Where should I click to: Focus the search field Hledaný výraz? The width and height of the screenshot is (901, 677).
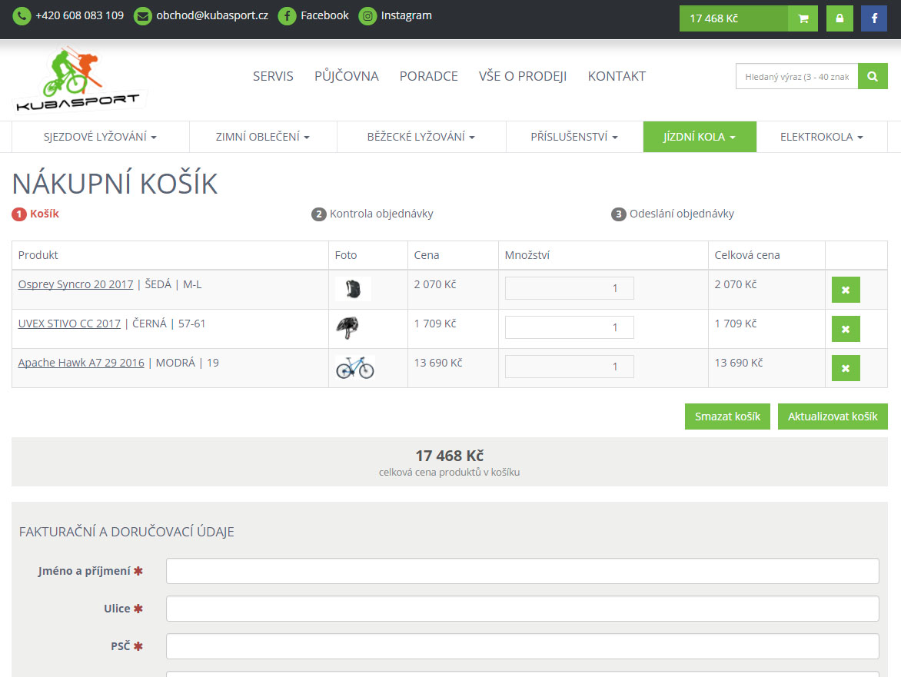[x=796, y=76]
